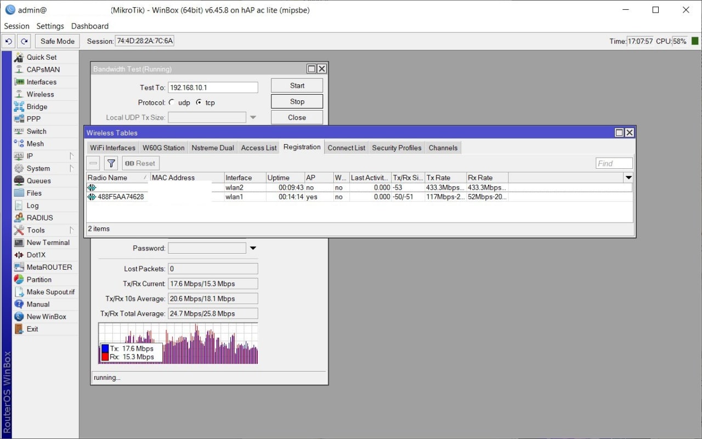This screenshot has height=439, width=702.
Task: Expand the Tools submenu
Action: [x=71, y=230]
